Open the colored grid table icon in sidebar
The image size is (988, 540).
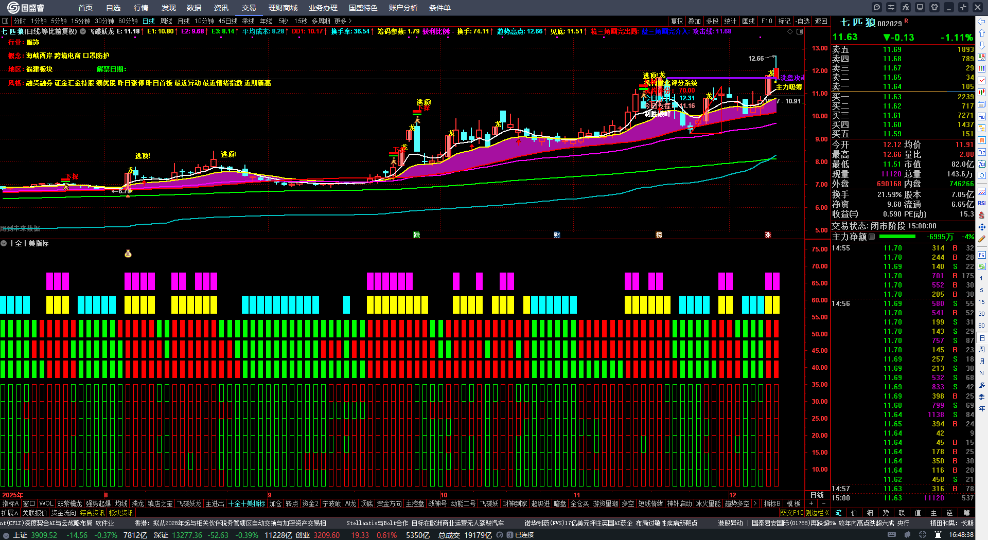(982, 68)
